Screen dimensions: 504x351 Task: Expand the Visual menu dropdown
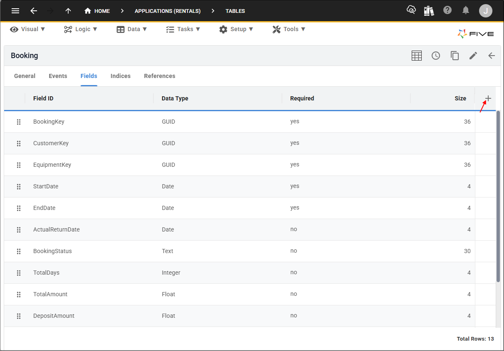[x=27, y=29]
